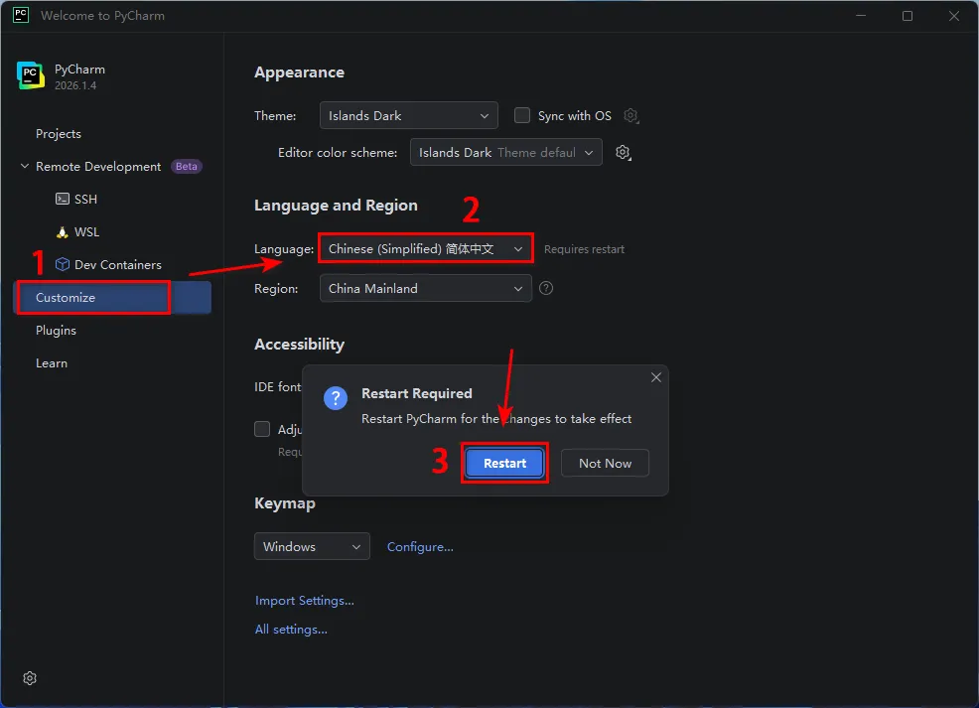Toggle the Adjust checkbox under Accessibility

tap(262, 430)
